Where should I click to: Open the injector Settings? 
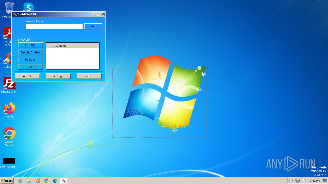58,76
